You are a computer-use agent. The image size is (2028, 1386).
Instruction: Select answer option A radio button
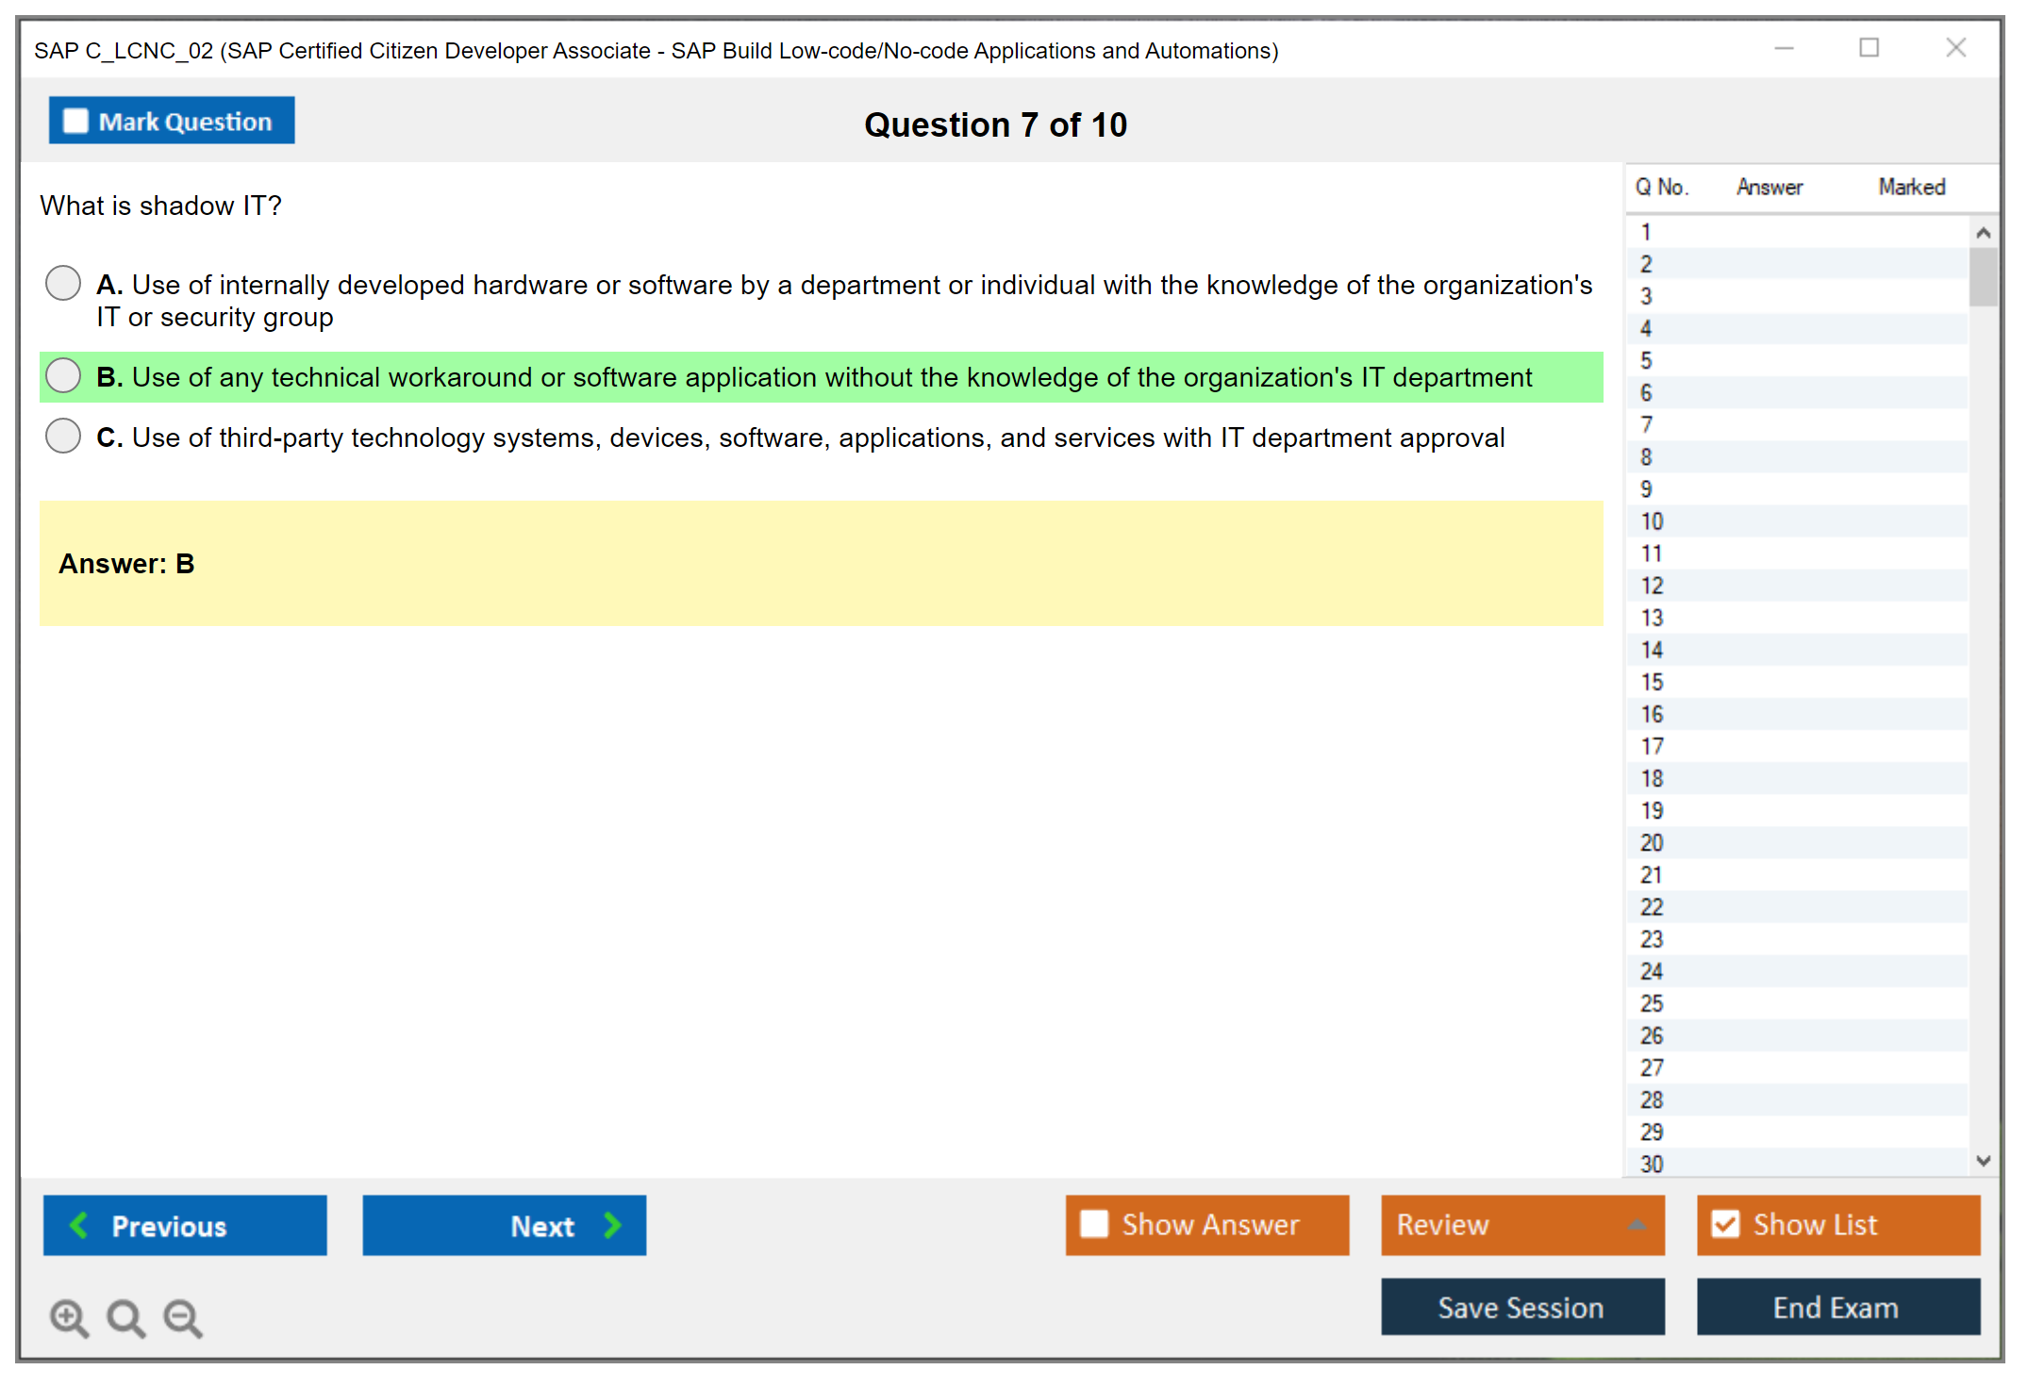(x=63, y=283)
